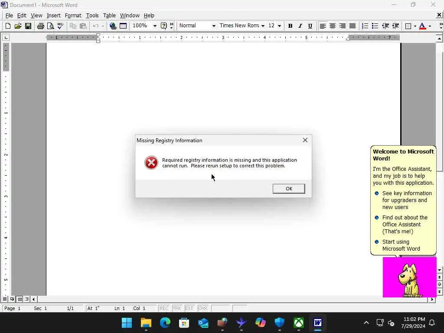Center align text
444x333 pixels.
pyautogui.click(x=333, y=26)
